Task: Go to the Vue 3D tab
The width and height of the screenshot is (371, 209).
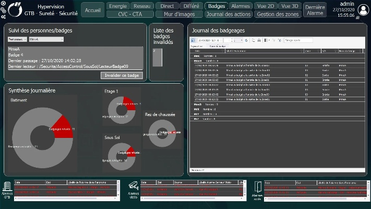Action: (x=289, y=6)
